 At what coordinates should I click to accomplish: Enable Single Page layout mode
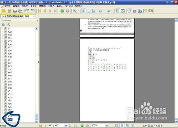[x=117, y=126]
